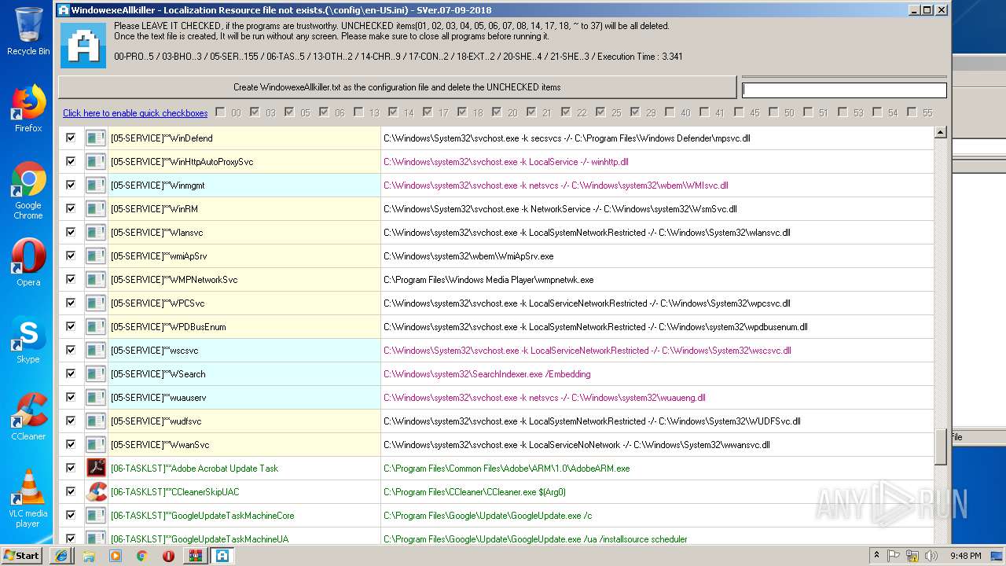The height and width of the screenshot is (566, 1006).
Task: Click the Internet Explorer taskbar icon
Action: 61,556
